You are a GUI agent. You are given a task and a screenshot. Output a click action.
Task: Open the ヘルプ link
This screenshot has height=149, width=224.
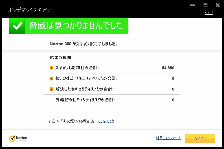209,13
